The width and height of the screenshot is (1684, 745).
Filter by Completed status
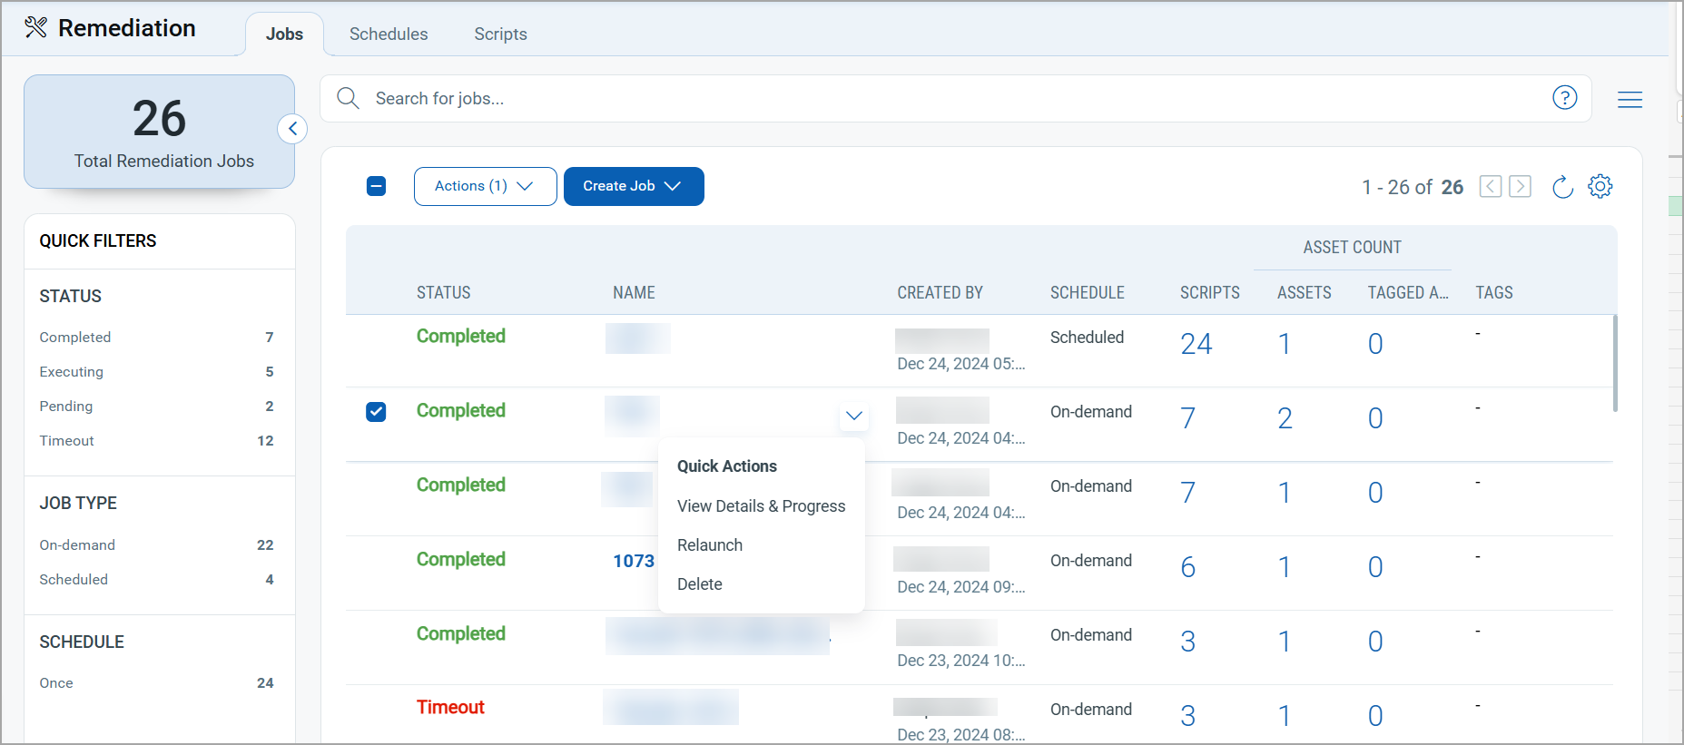[x=156, y=338]
